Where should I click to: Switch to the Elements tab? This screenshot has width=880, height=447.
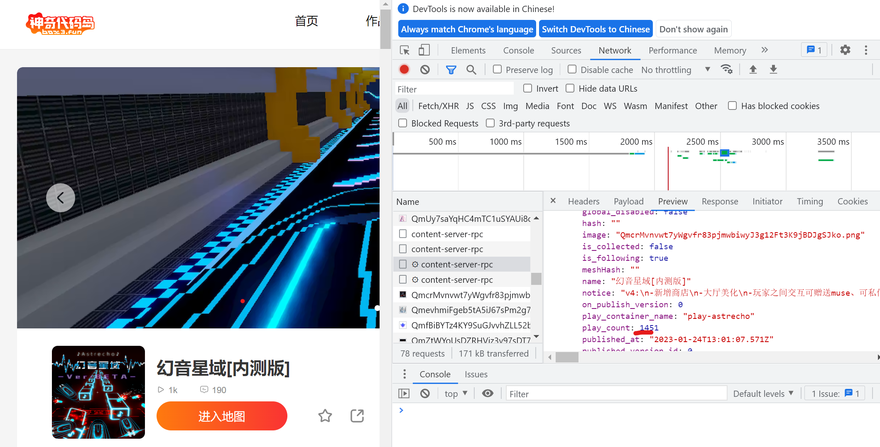[468, 51]
